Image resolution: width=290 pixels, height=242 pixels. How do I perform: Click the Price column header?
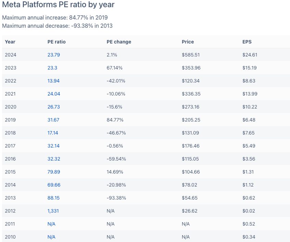[188, 42]
